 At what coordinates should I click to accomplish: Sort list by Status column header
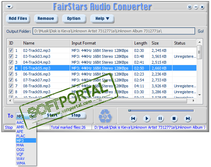point(184,43)
